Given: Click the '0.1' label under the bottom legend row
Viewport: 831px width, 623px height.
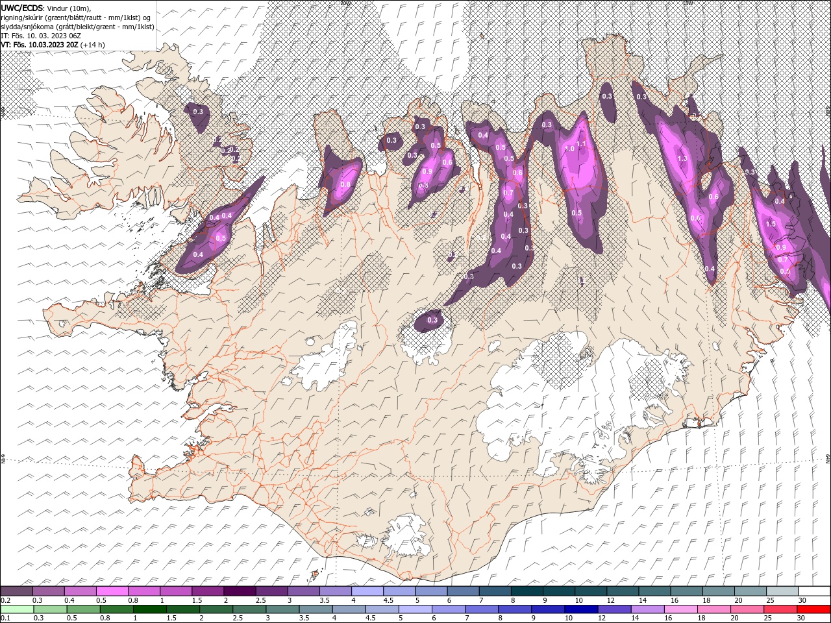Looking at the screenshot, I should tap(5, 618).
